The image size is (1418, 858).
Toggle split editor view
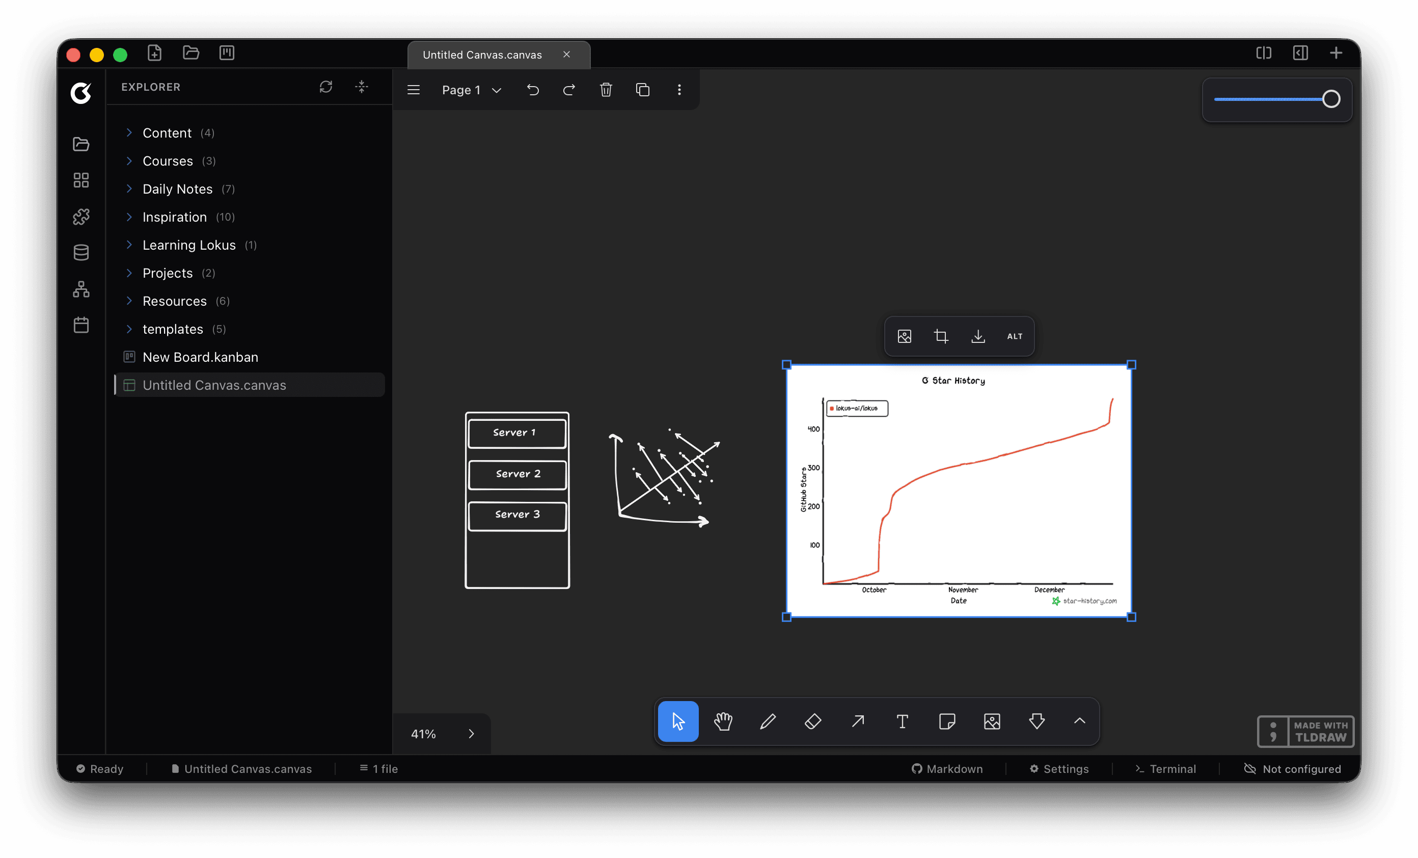(x=1263, y=53)
